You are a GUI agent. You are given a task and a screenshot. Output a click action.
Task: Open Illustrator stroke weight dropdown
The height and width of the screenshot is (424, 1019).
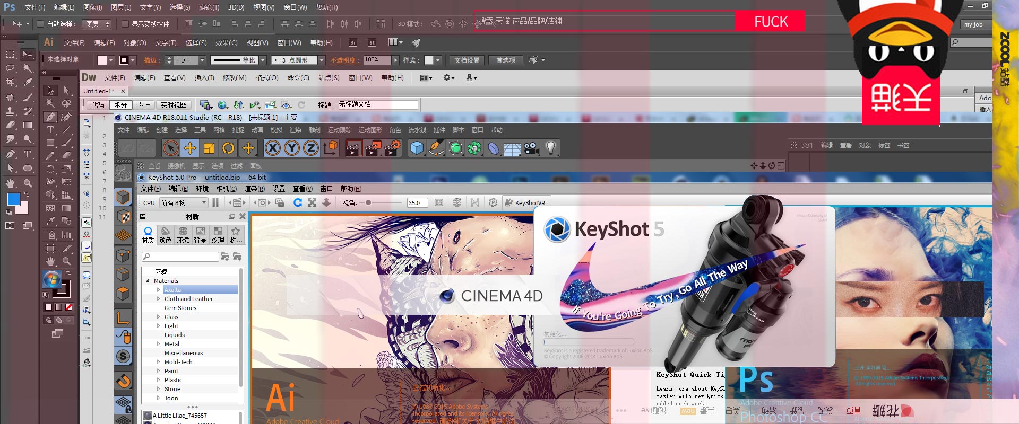click(202, 60)
